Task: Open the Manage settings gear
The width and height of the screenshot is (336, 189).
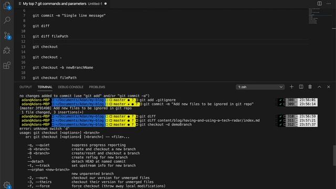Action: tap(7, 185)
